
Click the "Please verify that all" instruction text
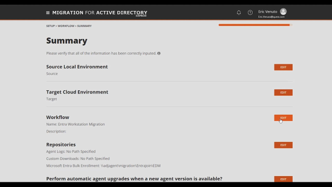click(x=101, y=53)
